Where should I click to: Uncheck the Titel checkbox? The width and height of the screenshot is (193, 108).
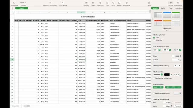(x=154, y=37)
